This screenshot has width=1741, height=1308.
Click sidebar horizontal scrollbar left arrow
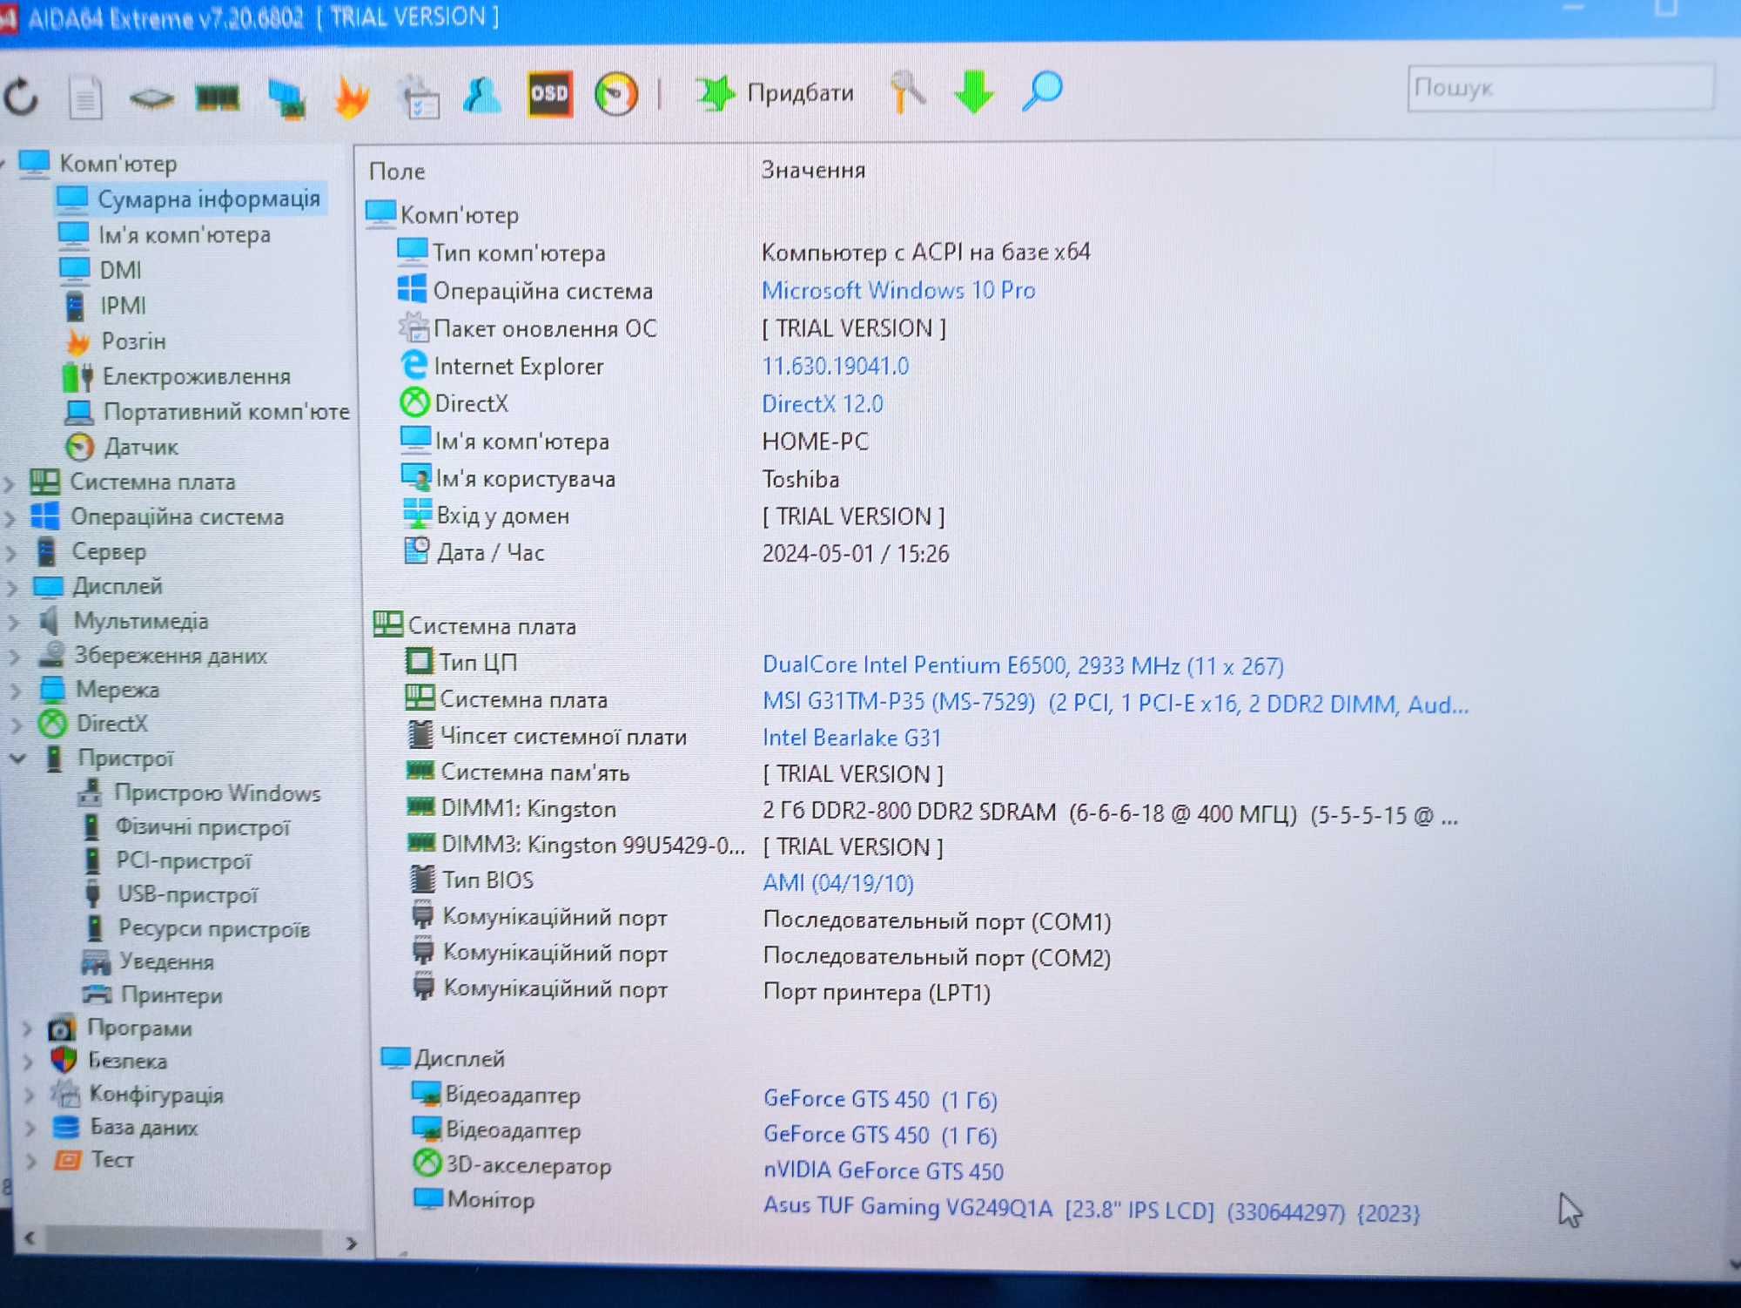(30, 1238)
